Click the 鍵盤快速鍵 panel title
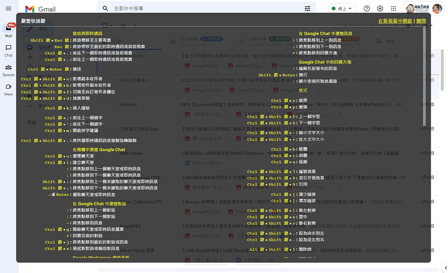Image resolution: width=448 pixels, height=273 pixels. click(x=33, y=21)
